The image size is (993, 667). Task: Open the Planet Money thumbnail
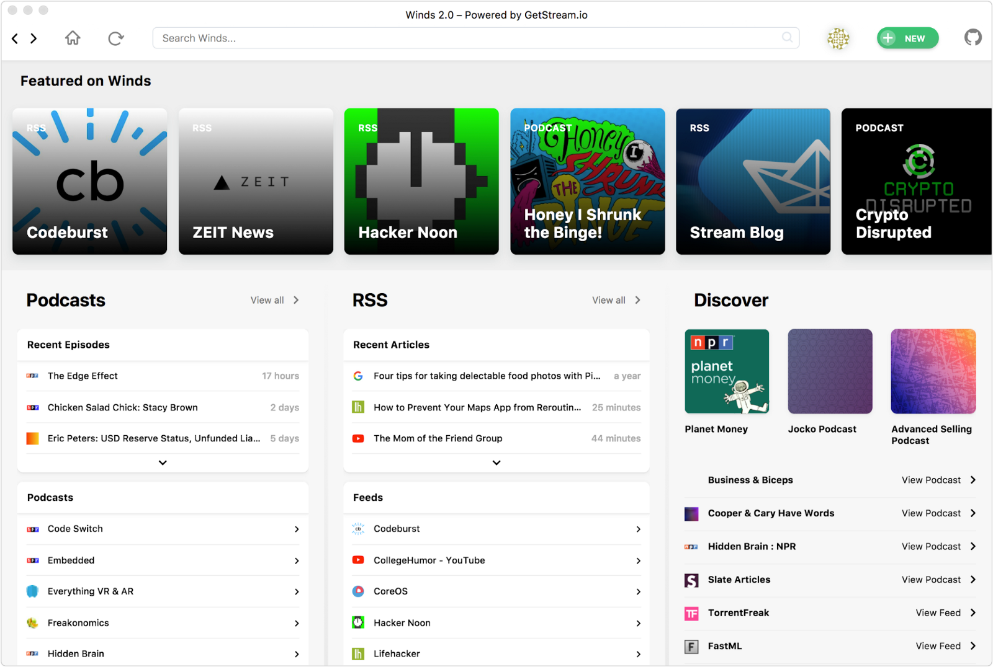pyautogui.click(x=727, y=371)
